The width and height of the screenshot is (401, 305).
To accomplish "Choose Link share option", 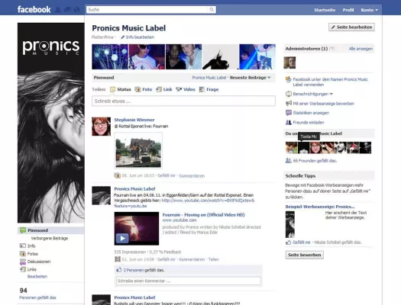I will point(164,89).
